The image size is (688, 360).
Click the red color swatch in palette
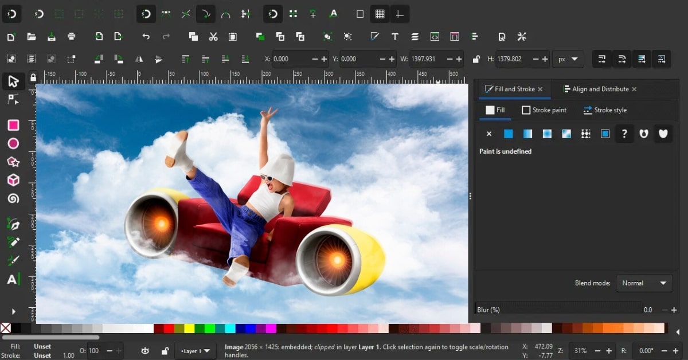[169, 328]
